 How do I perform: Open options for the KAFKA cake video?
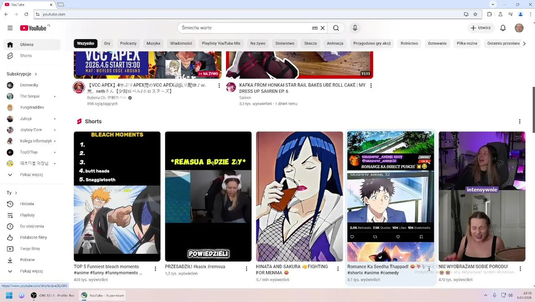pyautogui.click(x=371, y=86)
